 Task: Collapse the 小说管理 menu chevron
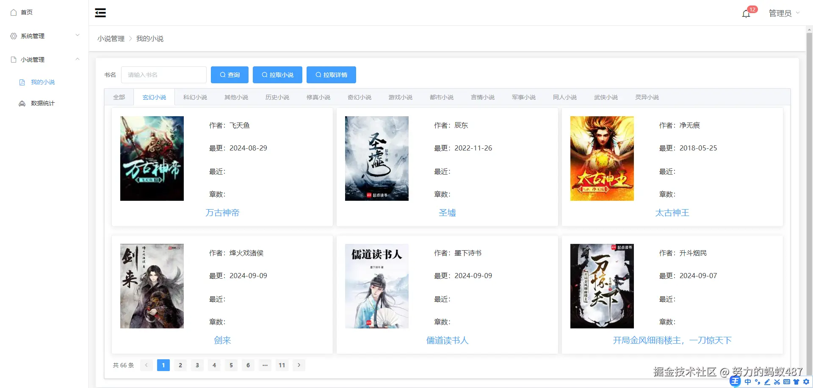pos(77,59)
